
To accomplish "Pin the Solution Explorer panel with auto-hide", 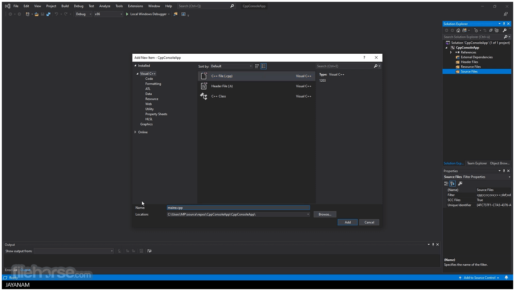I will point(504,24).
